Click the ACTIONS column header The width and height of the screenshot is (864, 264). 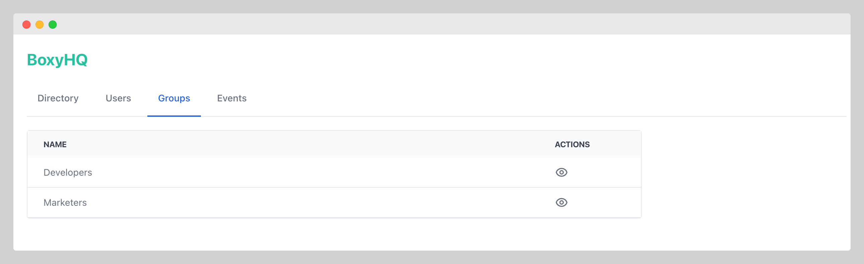pos(572,145)
